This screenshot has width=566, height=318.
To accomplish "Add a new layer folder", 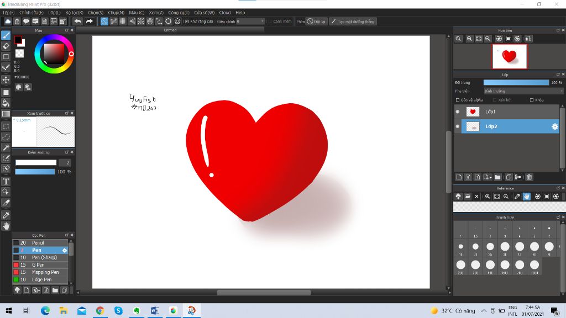I will coord(497,177).
